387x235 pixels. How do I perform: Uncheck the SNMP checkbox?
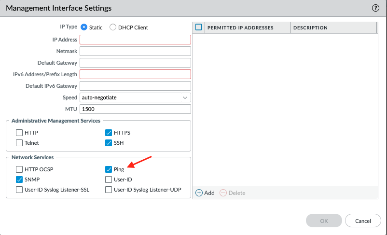[x=19, y=180]
